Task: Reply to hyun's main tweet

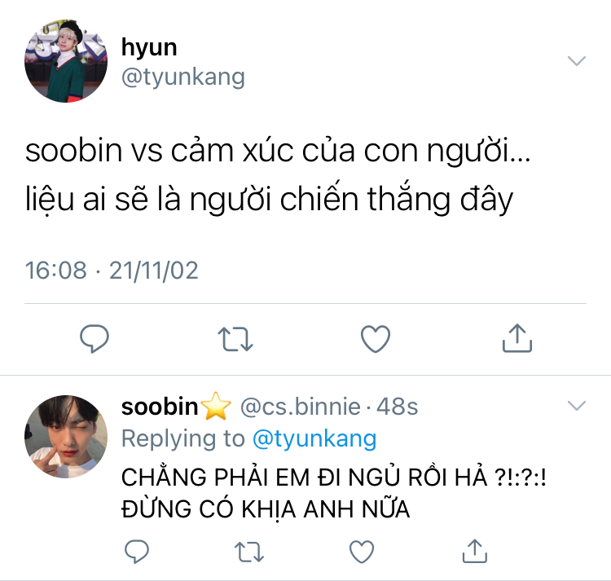Action: [95, 339]
